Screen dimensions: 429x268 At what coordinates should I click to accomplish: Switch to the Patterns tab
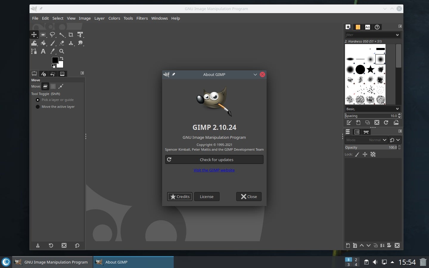[358, 27]
